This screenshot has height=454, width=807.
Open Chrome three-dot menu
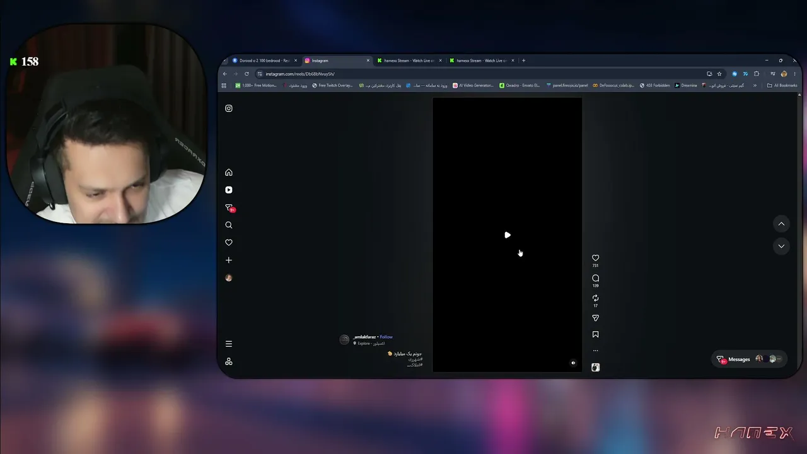pos(794,74)
